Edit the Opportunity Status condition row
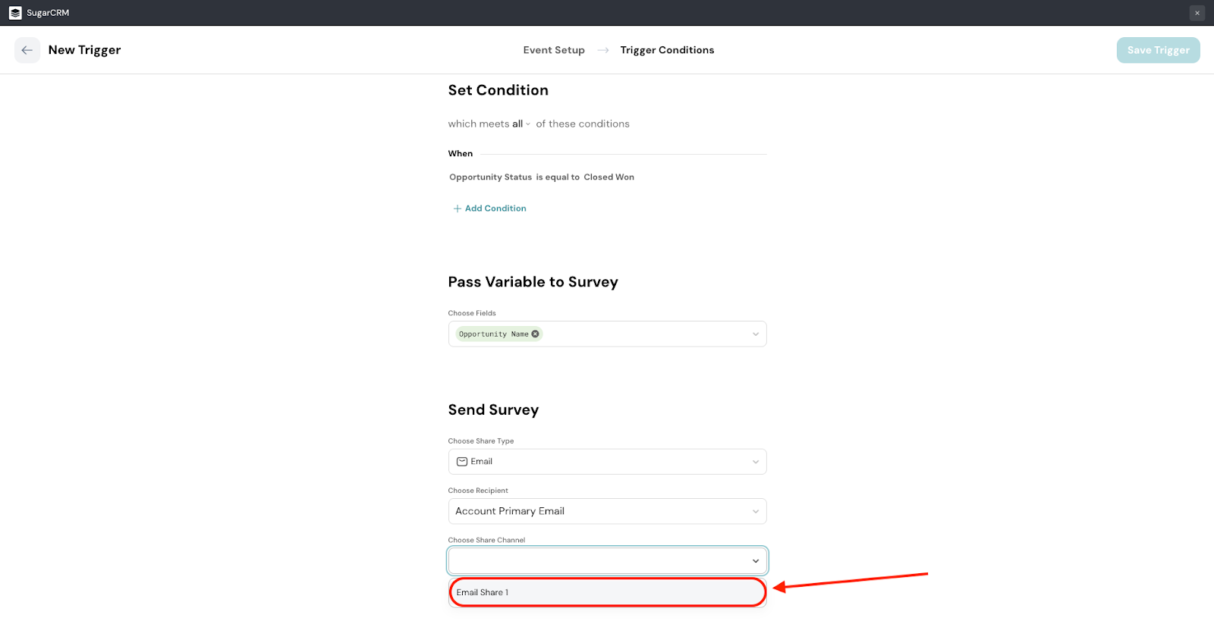Viewport: 1214px width, 624px height. pyautogui.click(x=542, y=177)
